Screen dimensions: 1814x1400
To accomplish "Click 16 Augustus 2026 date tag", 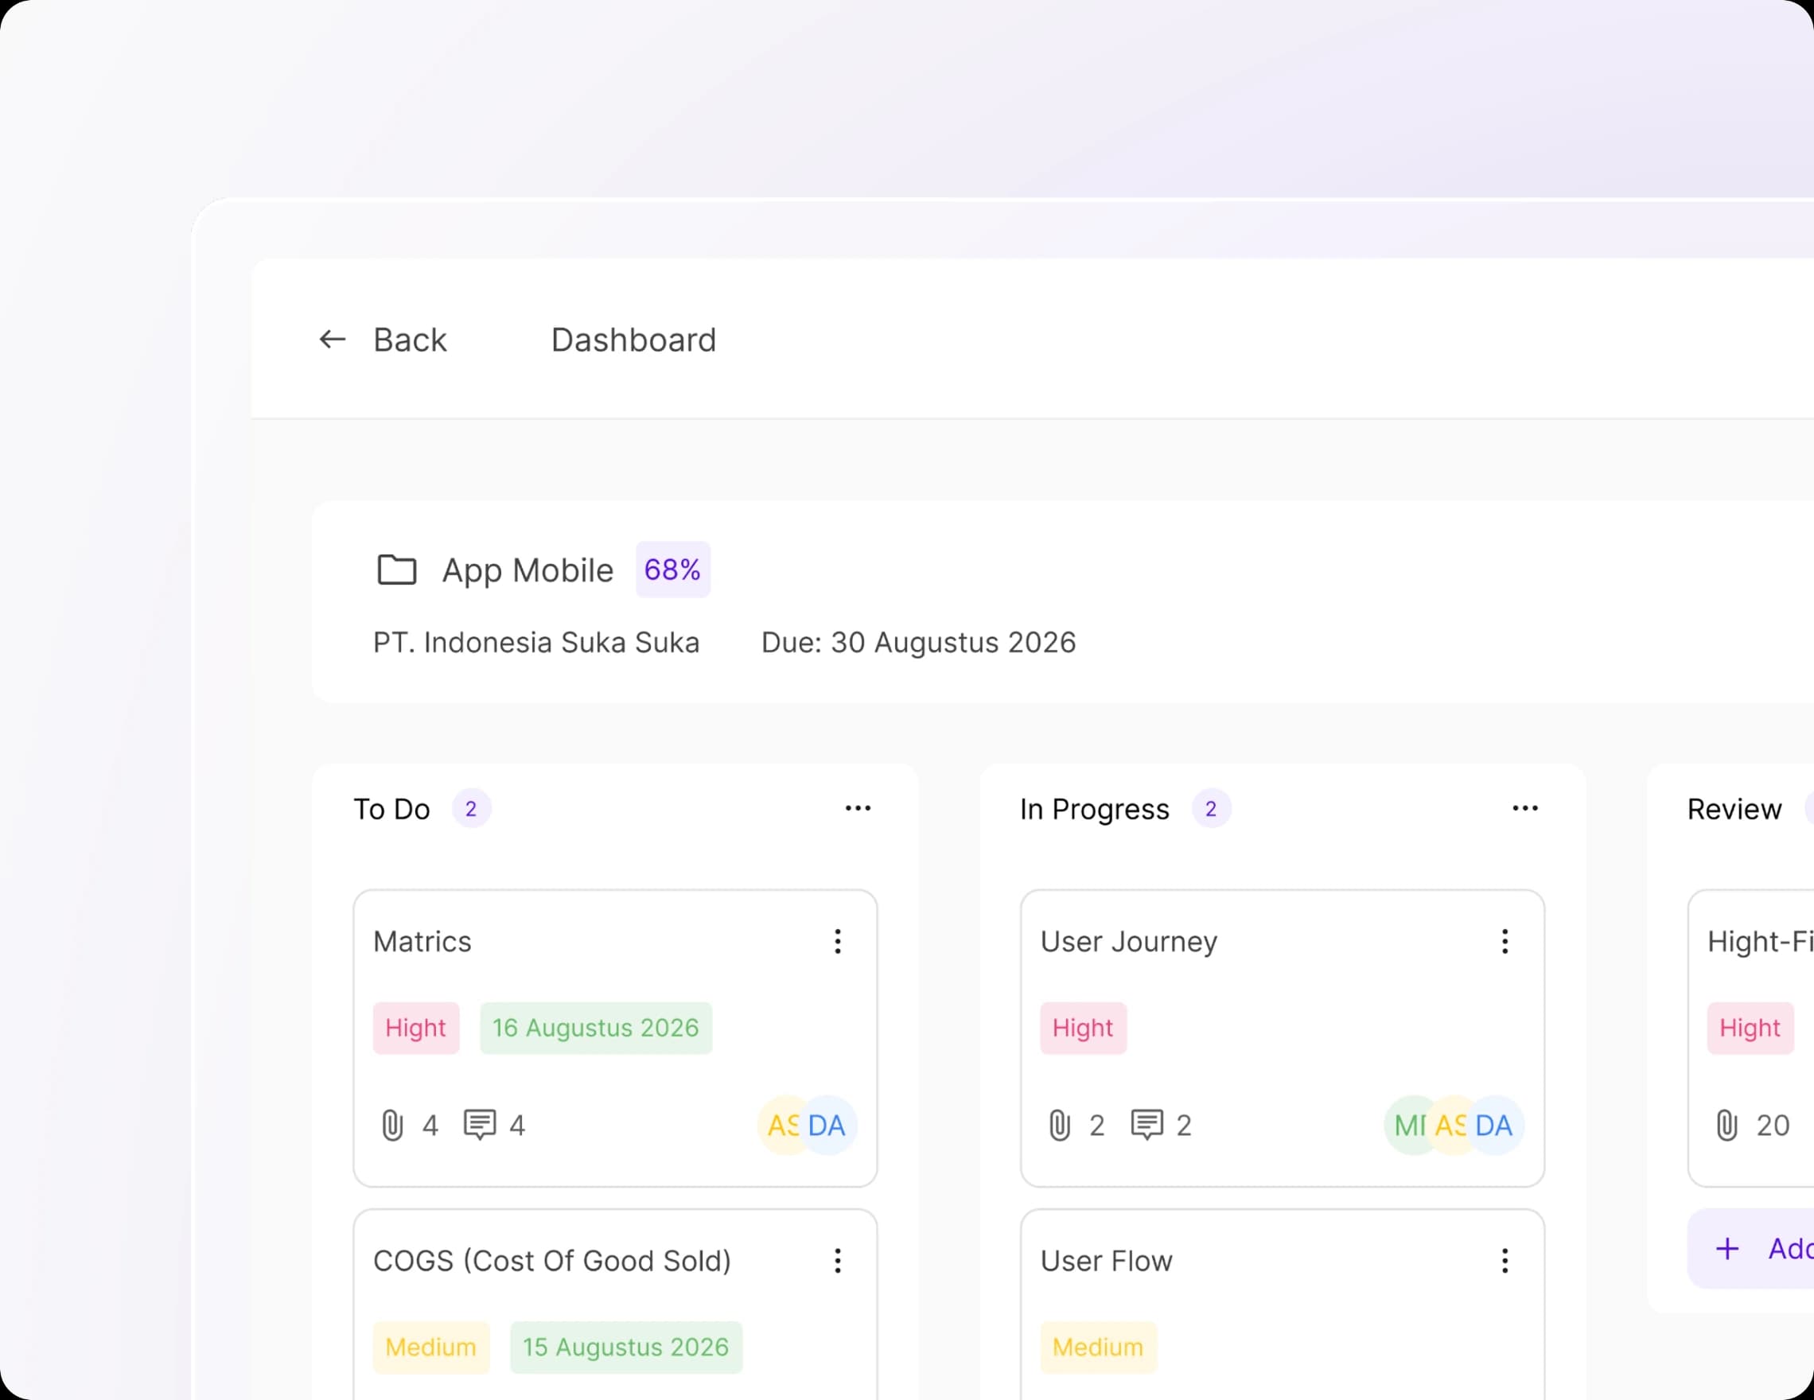I will [596, 1028].
